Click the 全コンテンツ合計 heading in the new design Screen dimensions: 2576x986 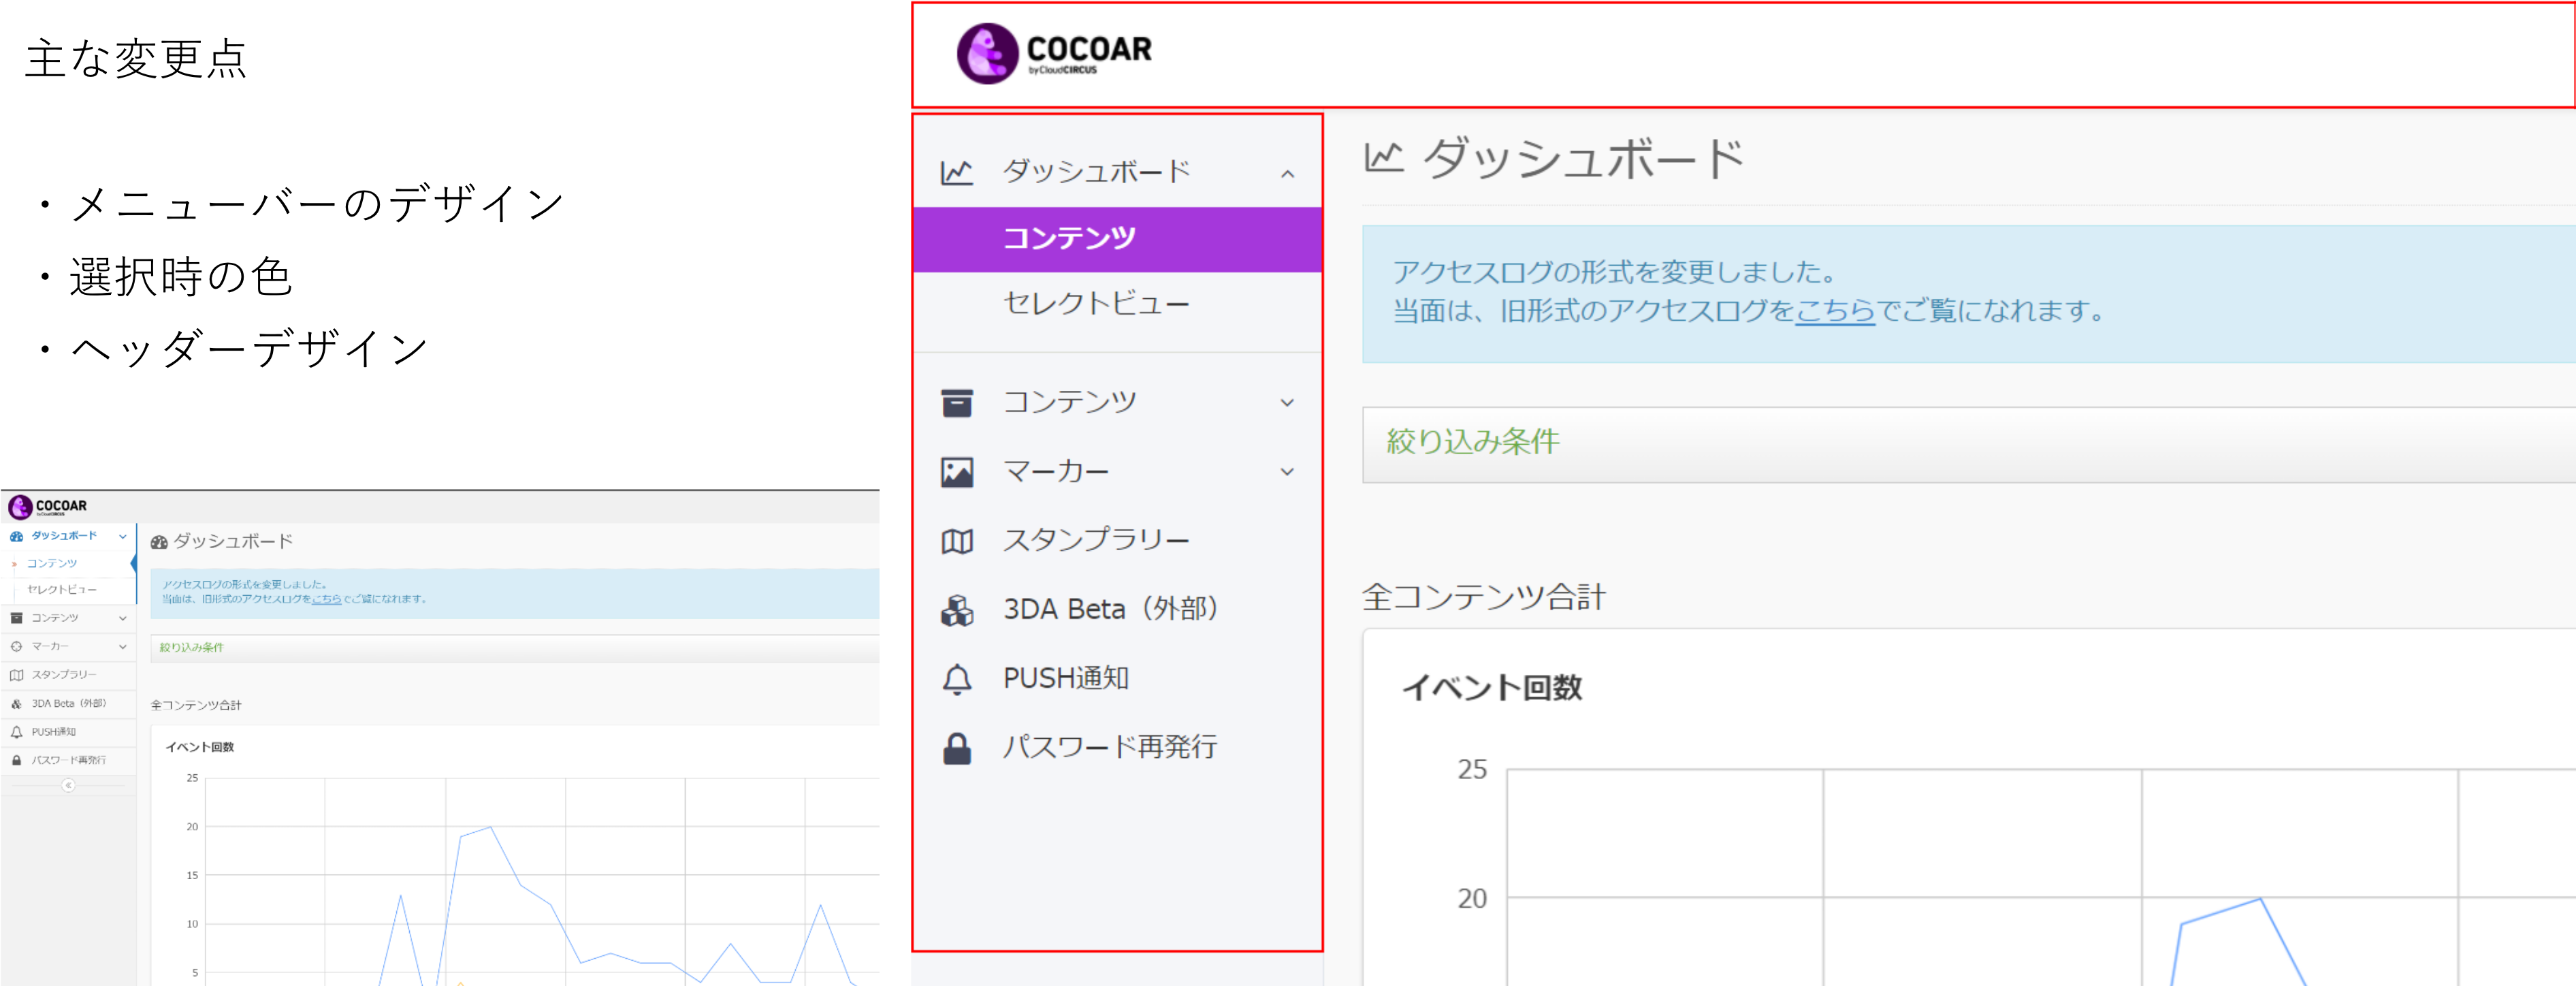[1483, 598]
